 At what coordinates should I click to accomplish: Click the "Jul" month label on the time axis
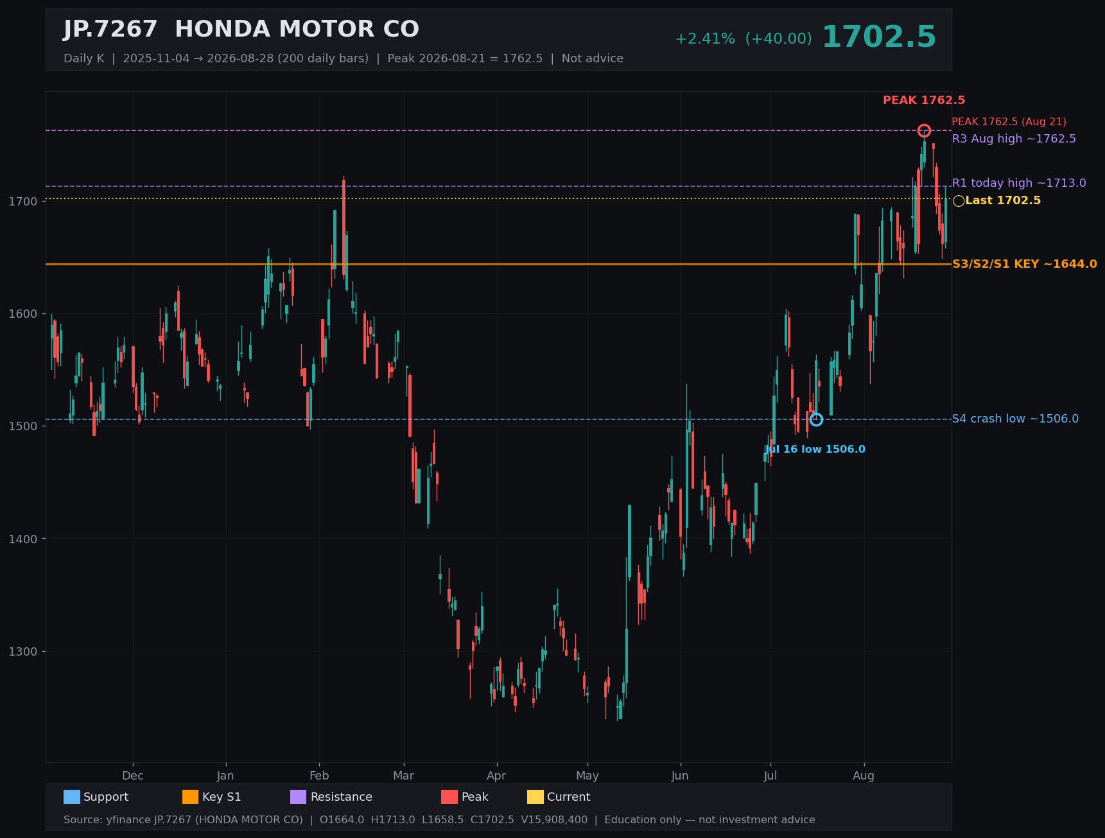coord(770,776)
